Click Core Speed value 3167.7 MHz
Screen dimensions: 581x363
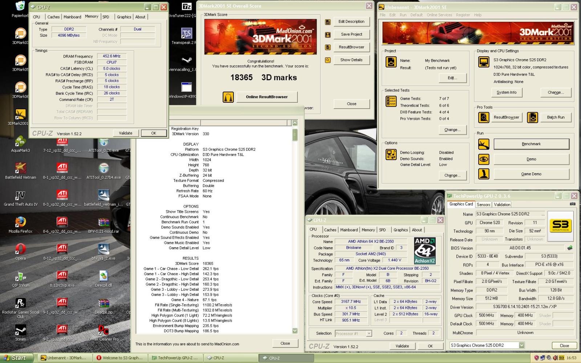click(351, 302)
